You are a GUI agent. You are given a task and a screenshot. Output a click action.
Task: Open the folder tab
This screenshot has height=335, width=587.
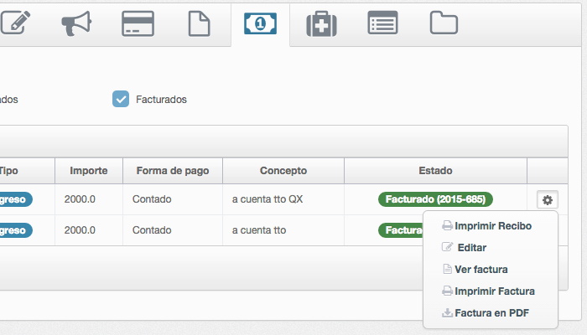(444, 23)
